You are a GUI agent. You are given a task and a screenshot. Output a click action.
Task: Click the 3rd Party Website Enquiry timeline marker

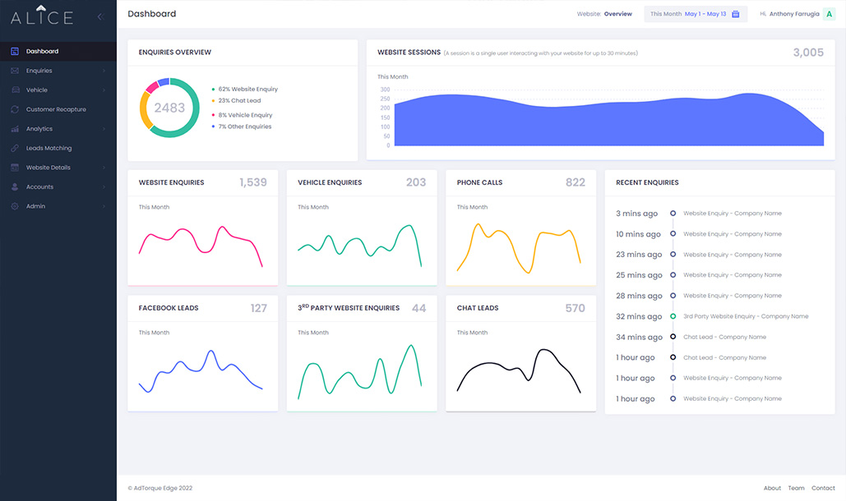click(x=673, y=316)
